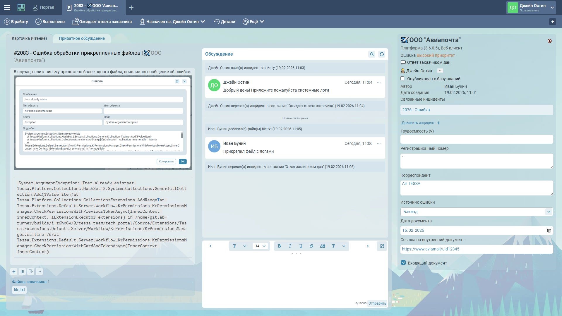Screen dimensions: 562x316
Task: Apply strikethrough formatting in the editor
Action: (x=311, y=246)
